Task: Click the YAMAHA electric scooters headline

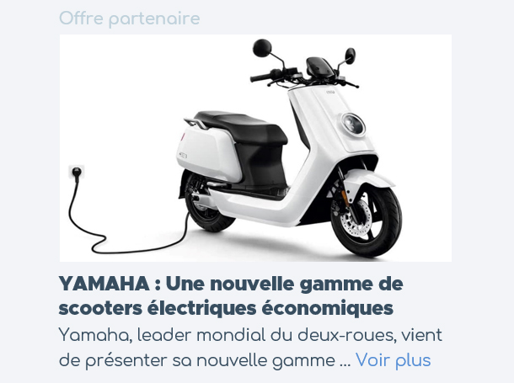Action: [231, 295]
